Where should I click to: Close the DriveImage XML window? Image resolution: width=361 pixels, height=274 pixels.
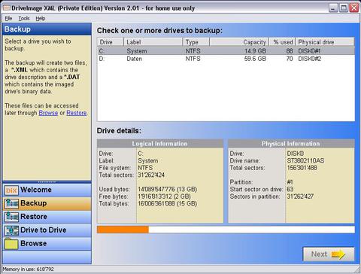(x=354, y=8)
